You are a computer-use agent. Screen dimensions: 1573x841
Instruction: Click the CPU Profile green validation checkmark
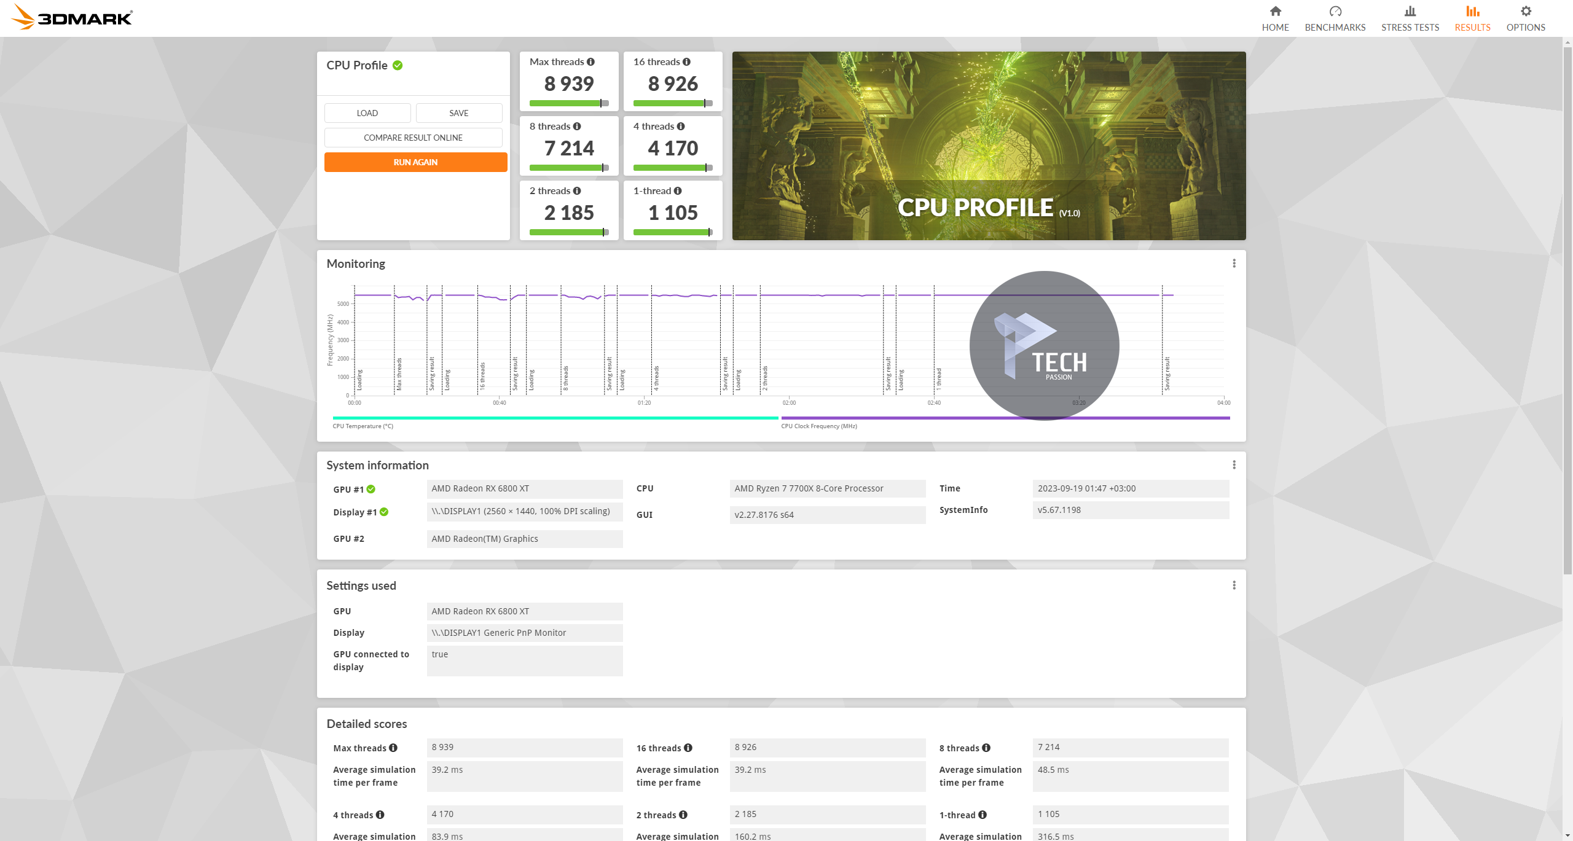398,65
